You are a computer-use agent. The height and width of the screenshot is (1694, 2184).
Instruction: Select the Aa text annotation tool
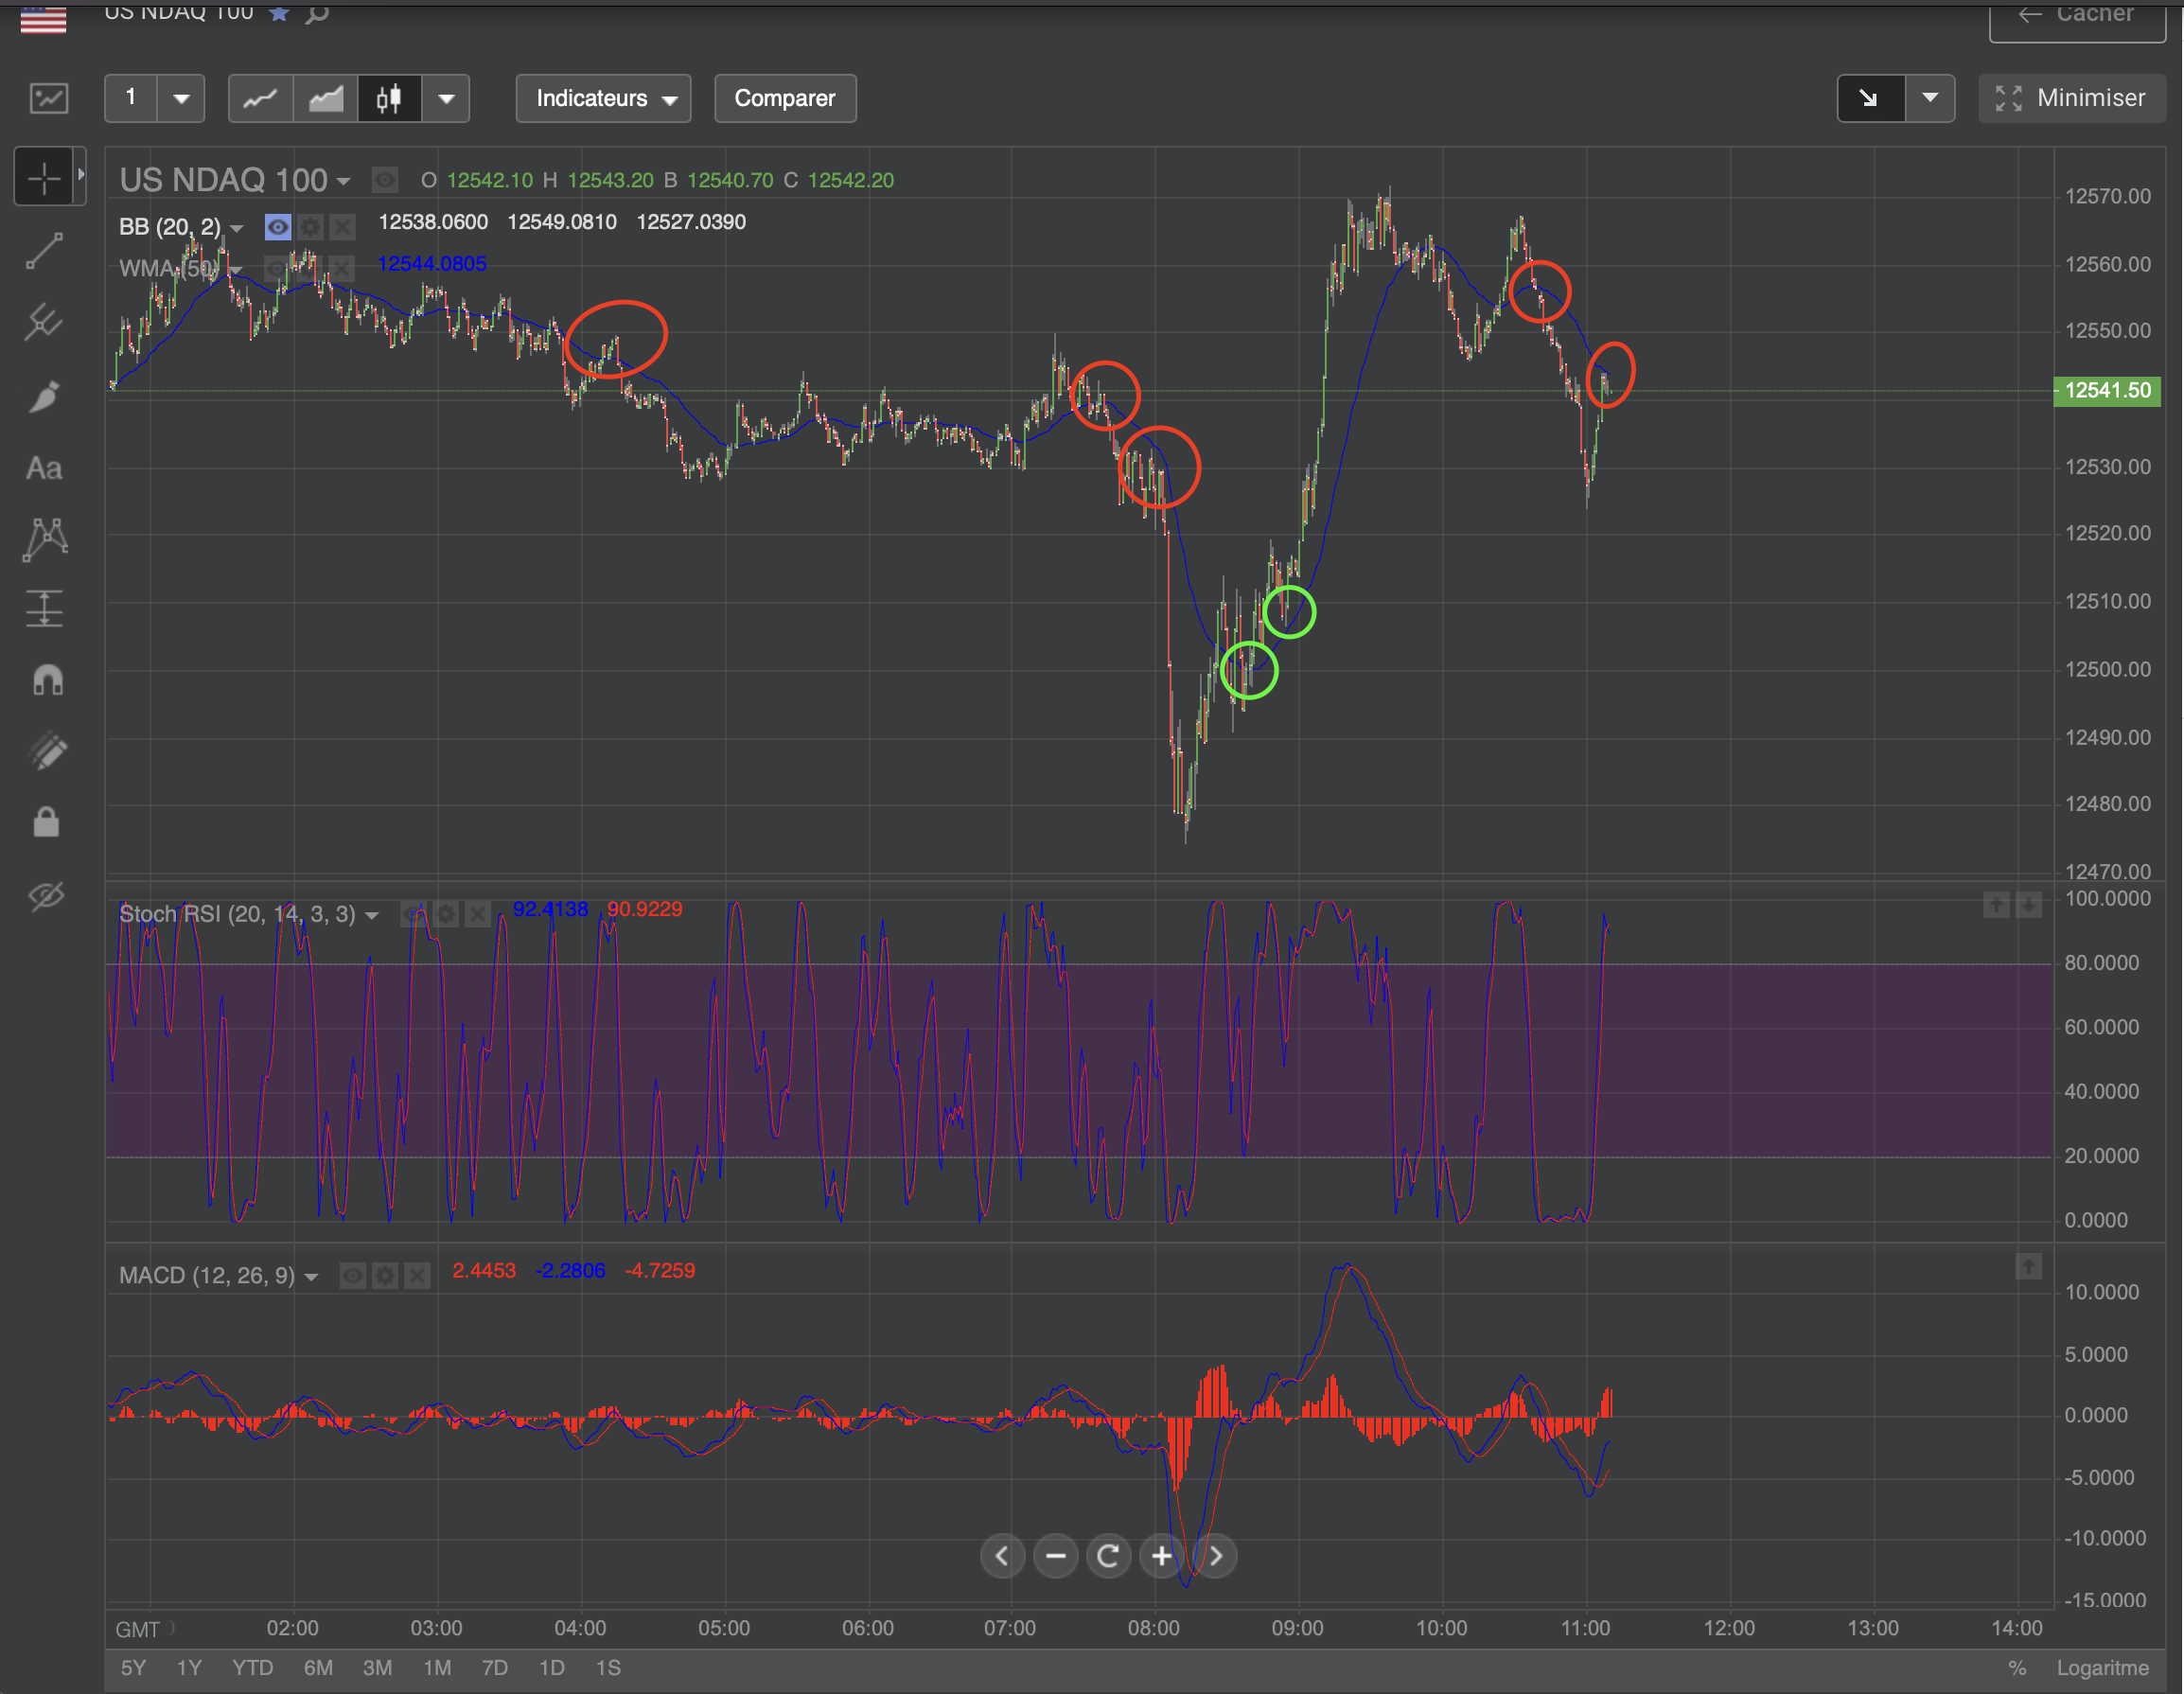[x=45, y=468]
